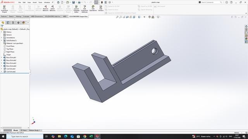Click Remove Balloons tool
The width and height of the screenshot is (248, 139).
click(45, 8)
